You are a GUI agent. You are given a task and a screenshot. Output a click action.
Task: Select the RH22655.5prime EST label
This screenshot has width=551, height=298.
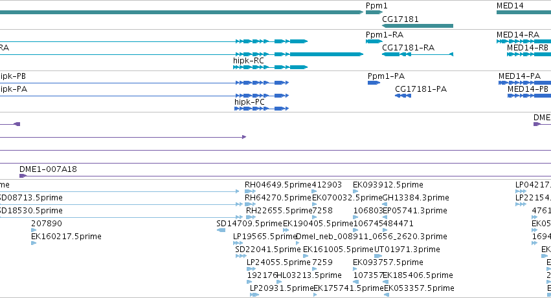point(278,211)
